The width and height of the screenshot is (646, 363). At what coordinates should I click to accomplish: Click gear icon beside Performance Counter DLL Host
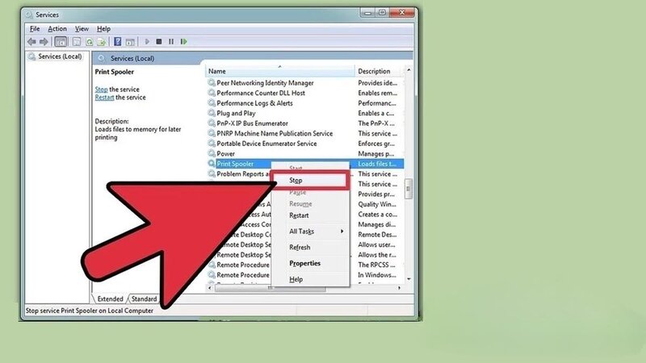coord(212,93)
